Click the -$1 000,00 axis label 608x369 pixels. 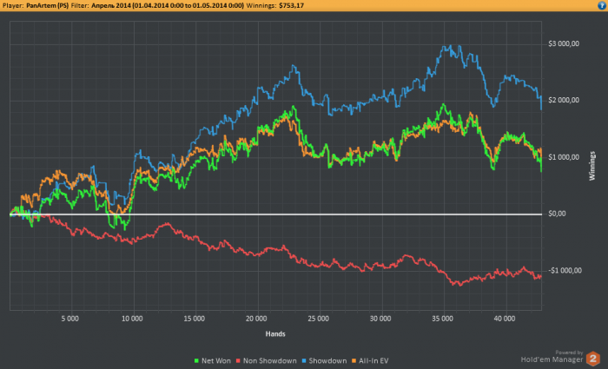click(565, 271)
